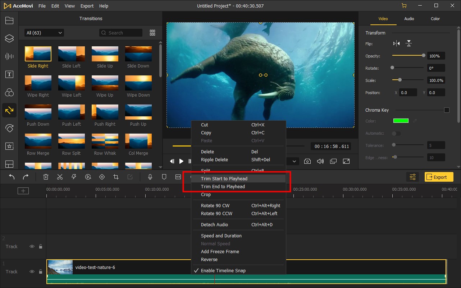The image size is (461, 288).
Task: Open the Text panel in left sidebar
Action: point(9,74)
